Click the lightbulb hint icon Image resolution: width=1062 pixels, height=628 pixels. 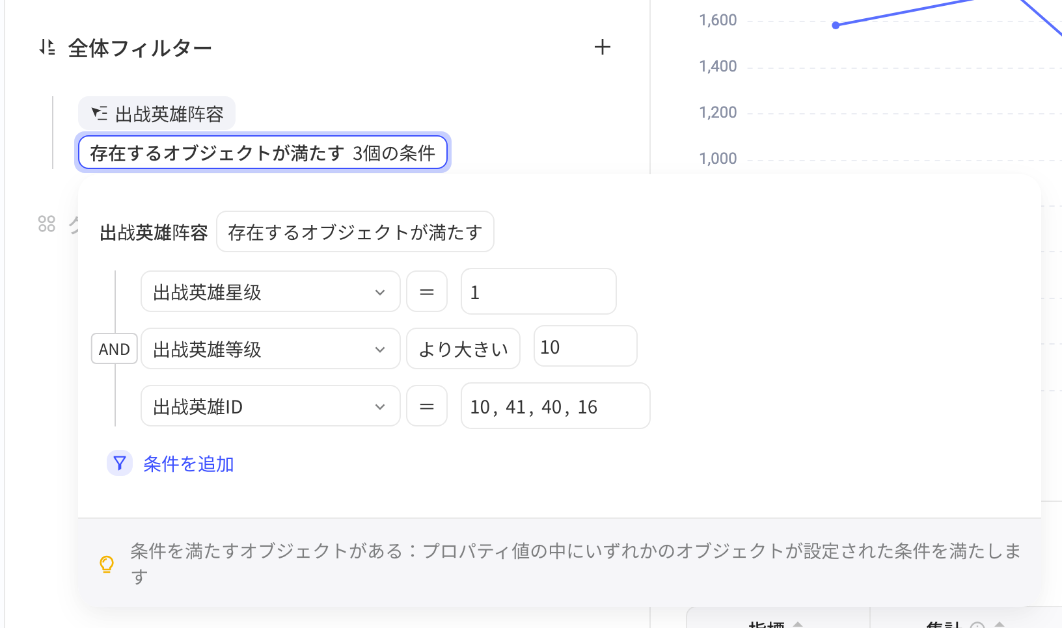(x=107, y=564)
